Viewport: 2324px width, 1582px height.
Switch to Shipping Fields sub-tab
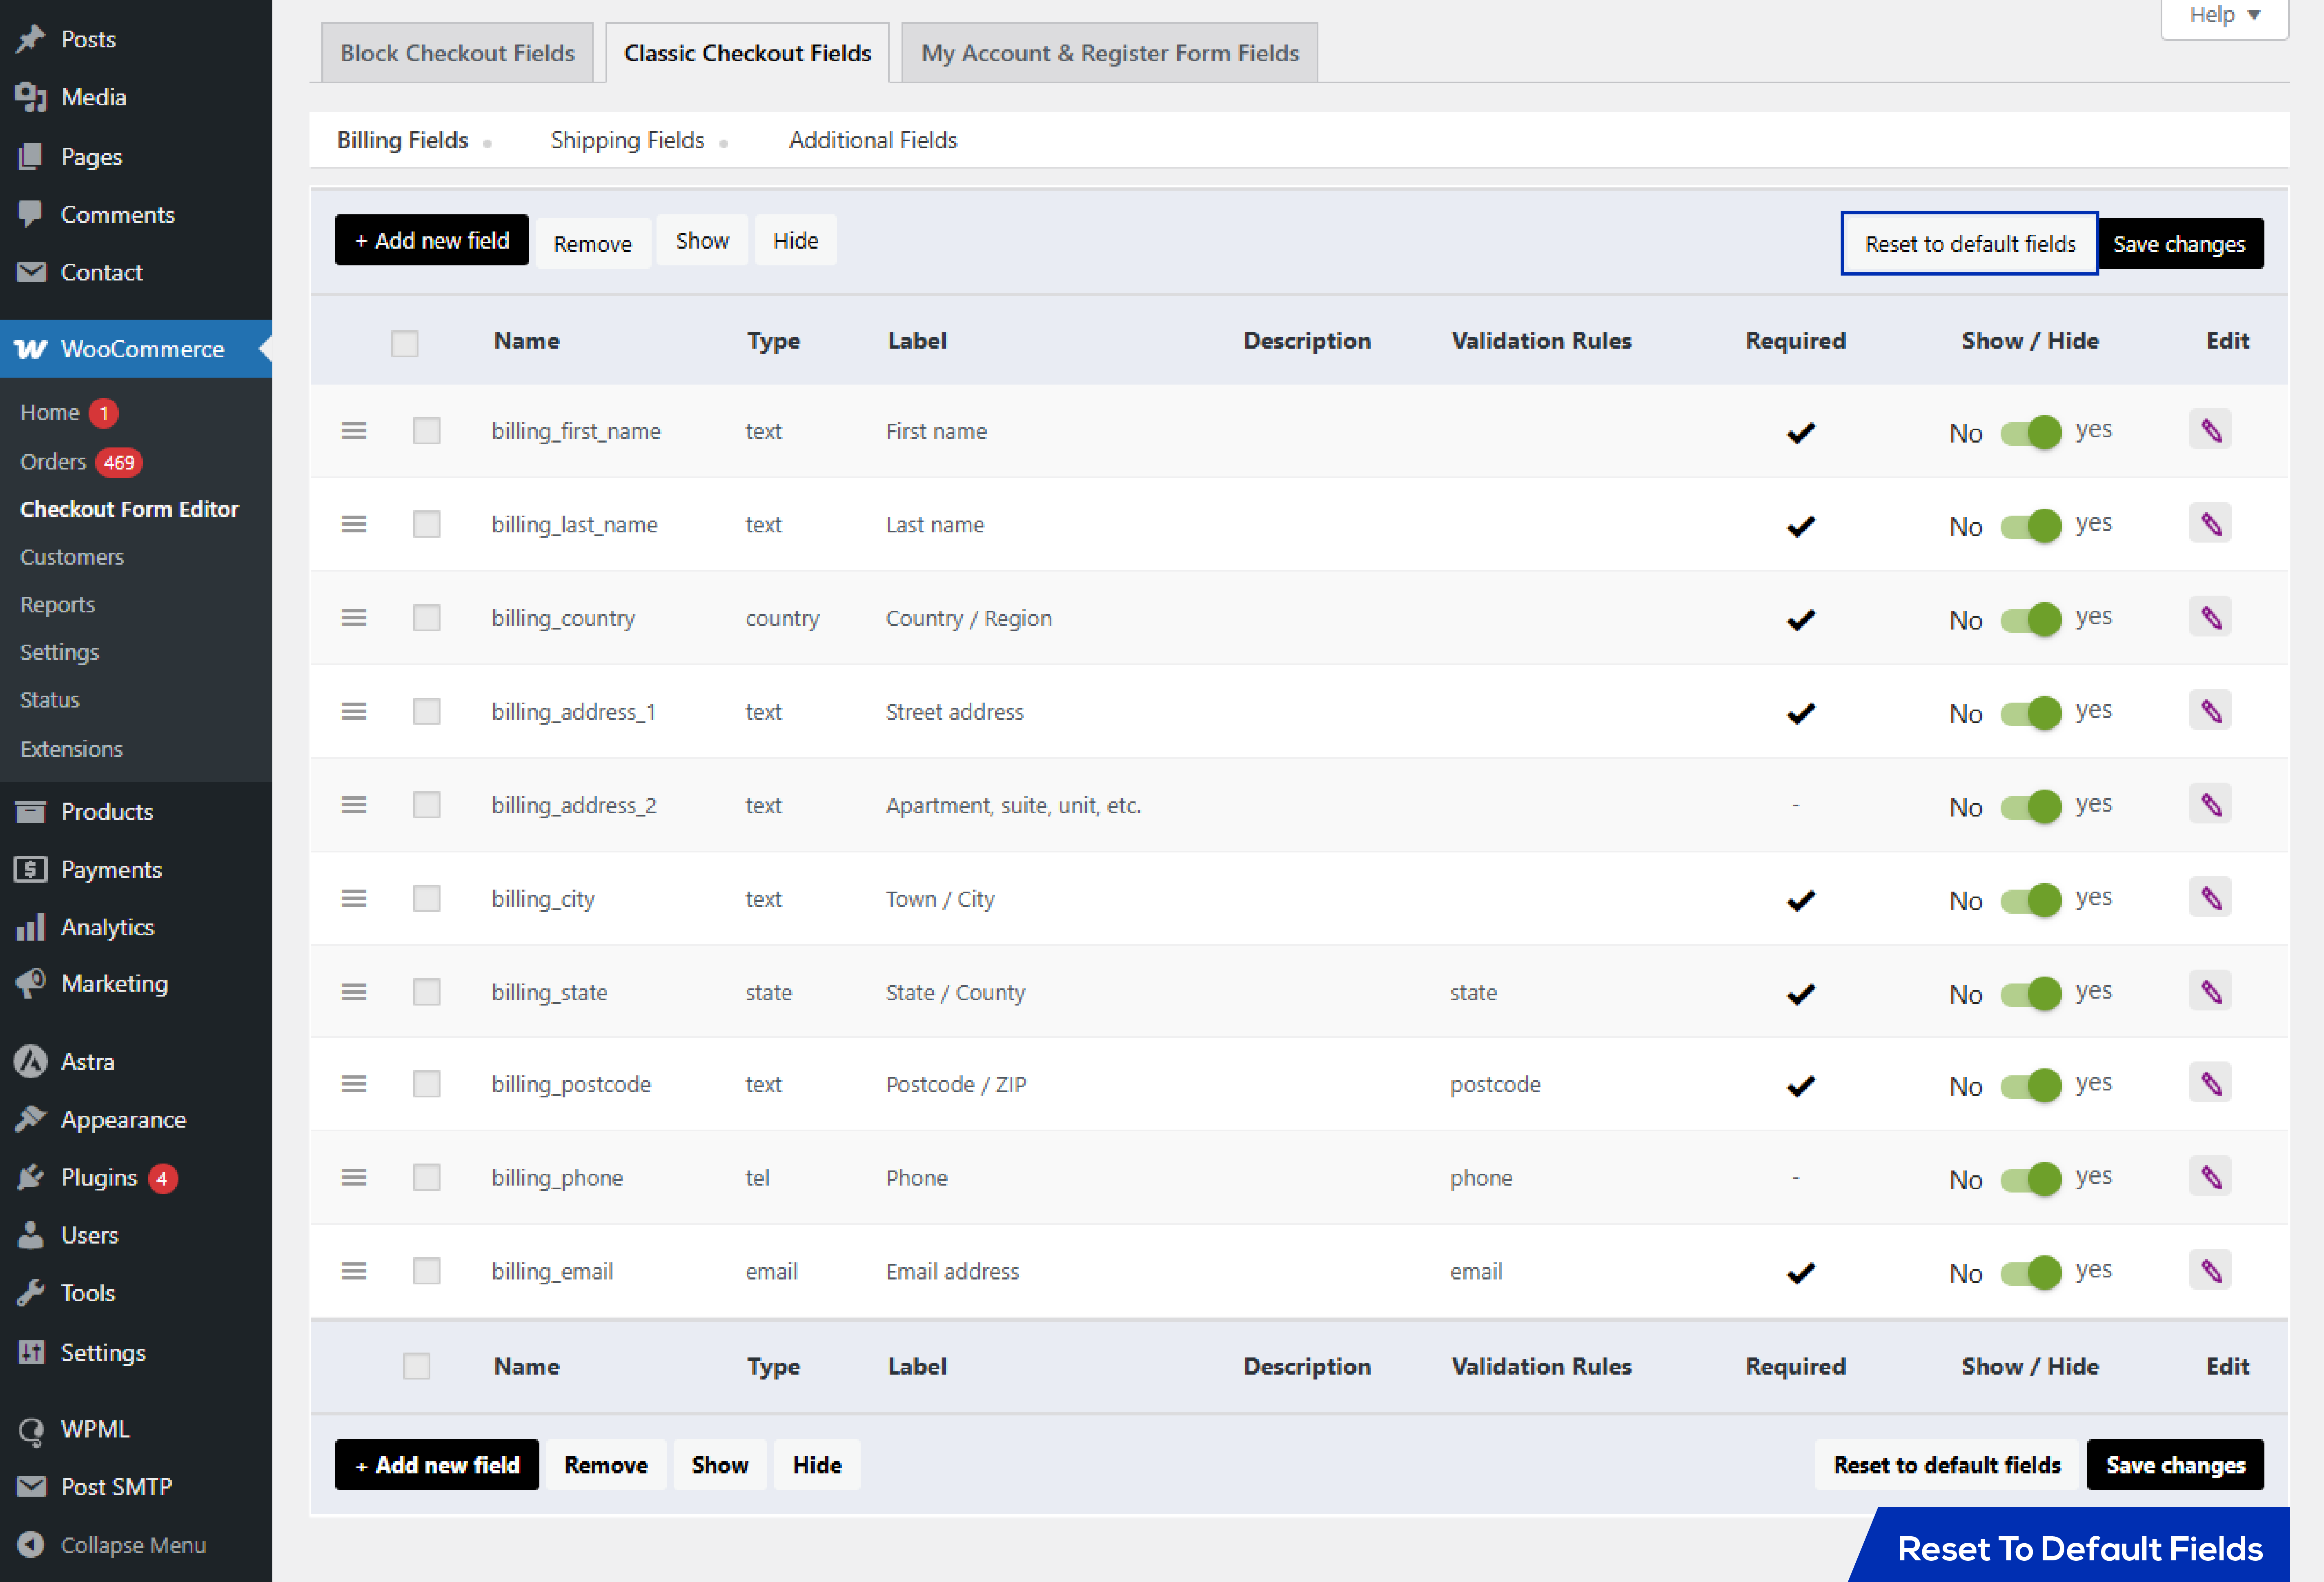(627, 140)
